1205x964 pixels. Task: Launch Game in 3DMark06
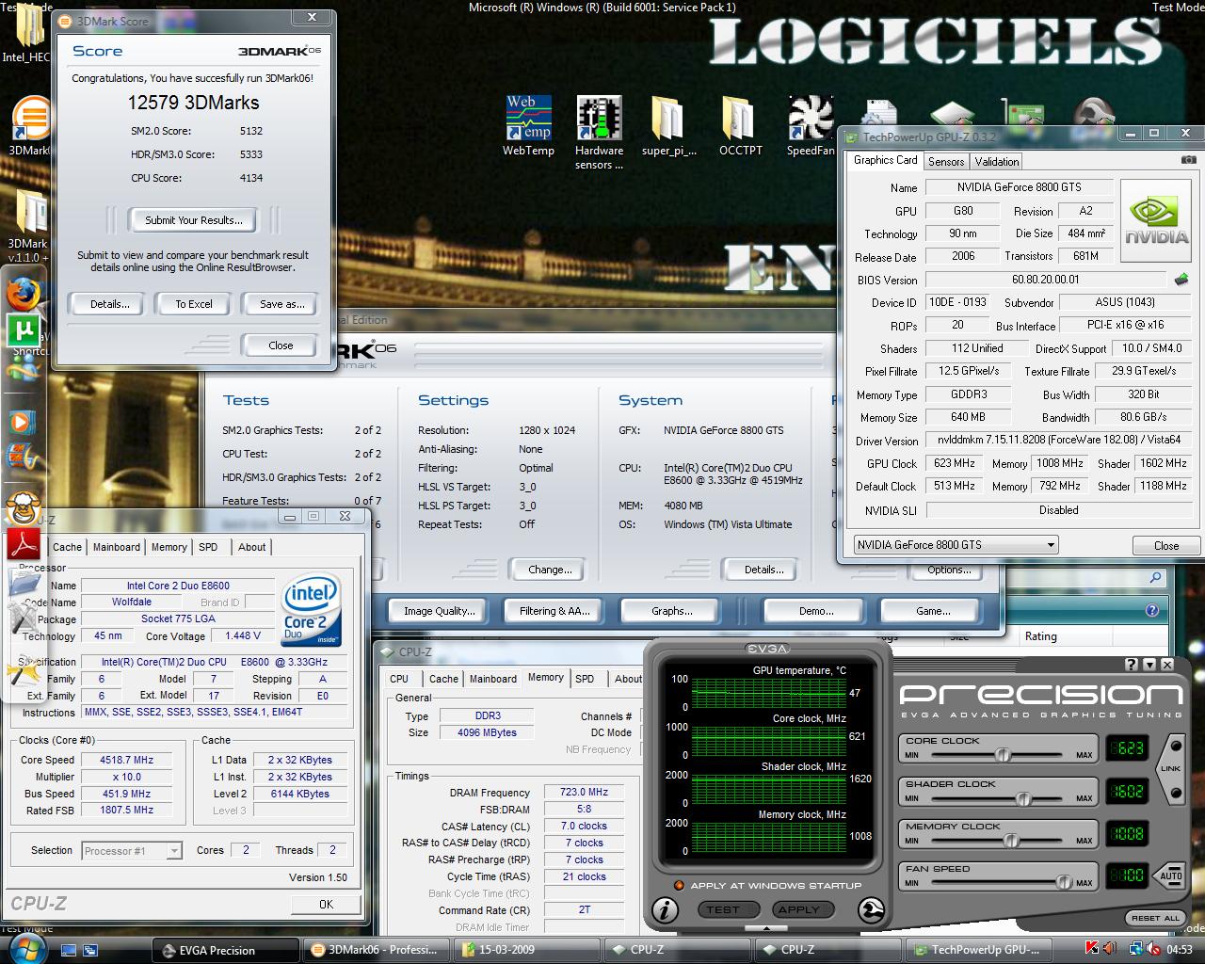(933, 611)
